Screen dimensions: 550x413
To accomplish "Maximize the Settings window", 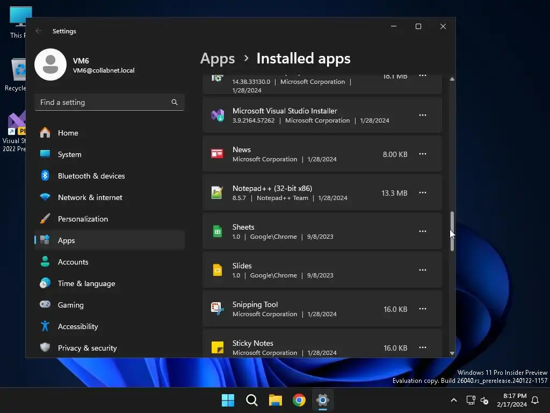I will (x=418, y=26).
